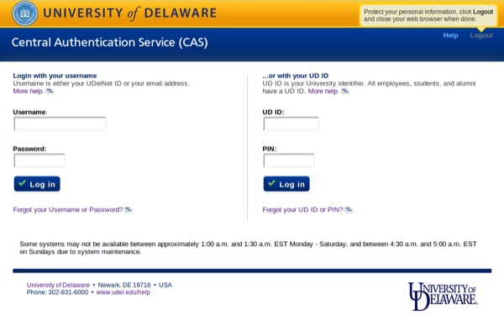The height and width of the screenshot is (315, 504).
Task: Click the Log in button under Password
Action: tap(37, 184)
